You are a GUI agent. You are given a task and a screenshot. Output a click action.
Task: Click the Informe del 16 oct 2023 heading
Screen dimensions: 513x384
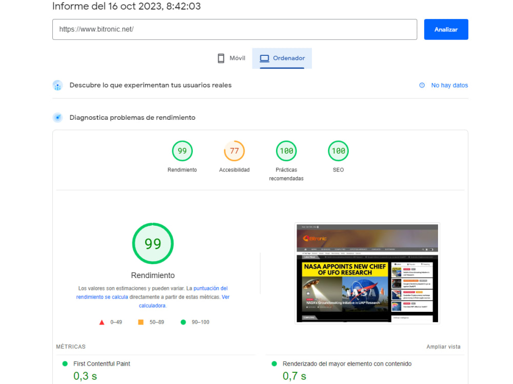127,6
